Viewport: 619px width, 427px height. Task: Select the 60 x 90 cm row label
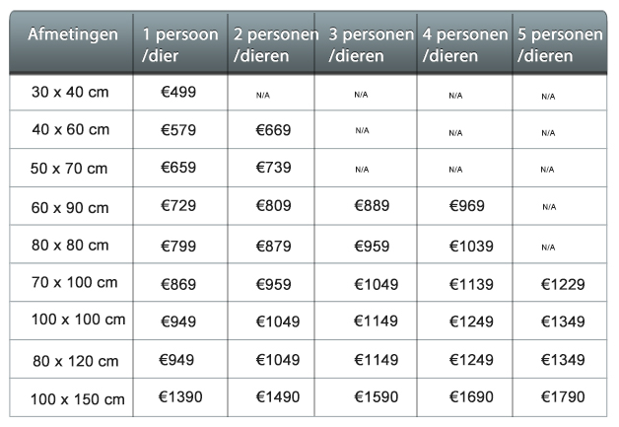(x=70, y=208)
